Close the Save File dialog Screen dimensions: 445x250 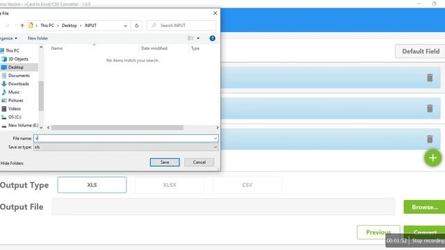215,13
